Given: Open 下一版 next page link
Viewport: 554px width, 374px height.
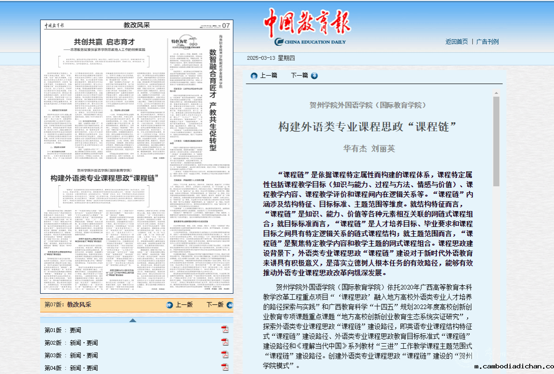Looking at the screenshot, I should pyautogui.click(x=215, y=305).
